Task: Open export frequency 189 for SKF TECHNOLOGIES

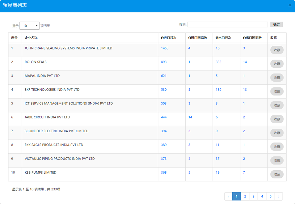Action: pyautogui.click(x=218, y=90)
